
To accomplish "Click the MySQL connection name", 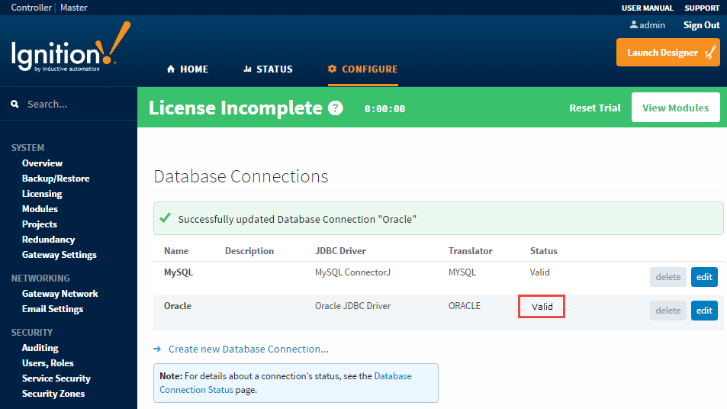I will coord(179,272).
